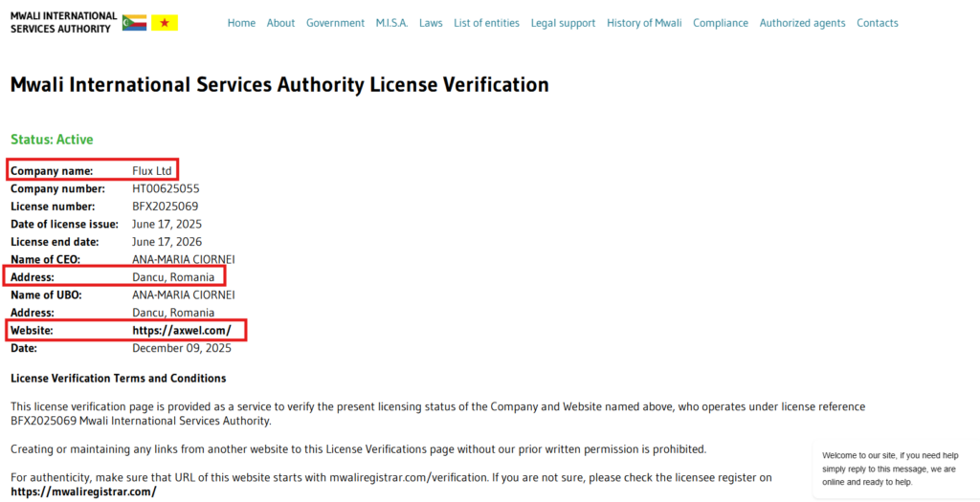Viewport: 980px width, 502px height.
Task: Click the 'Website:' label
Action: pyautogui.click(x=32, y=330)
